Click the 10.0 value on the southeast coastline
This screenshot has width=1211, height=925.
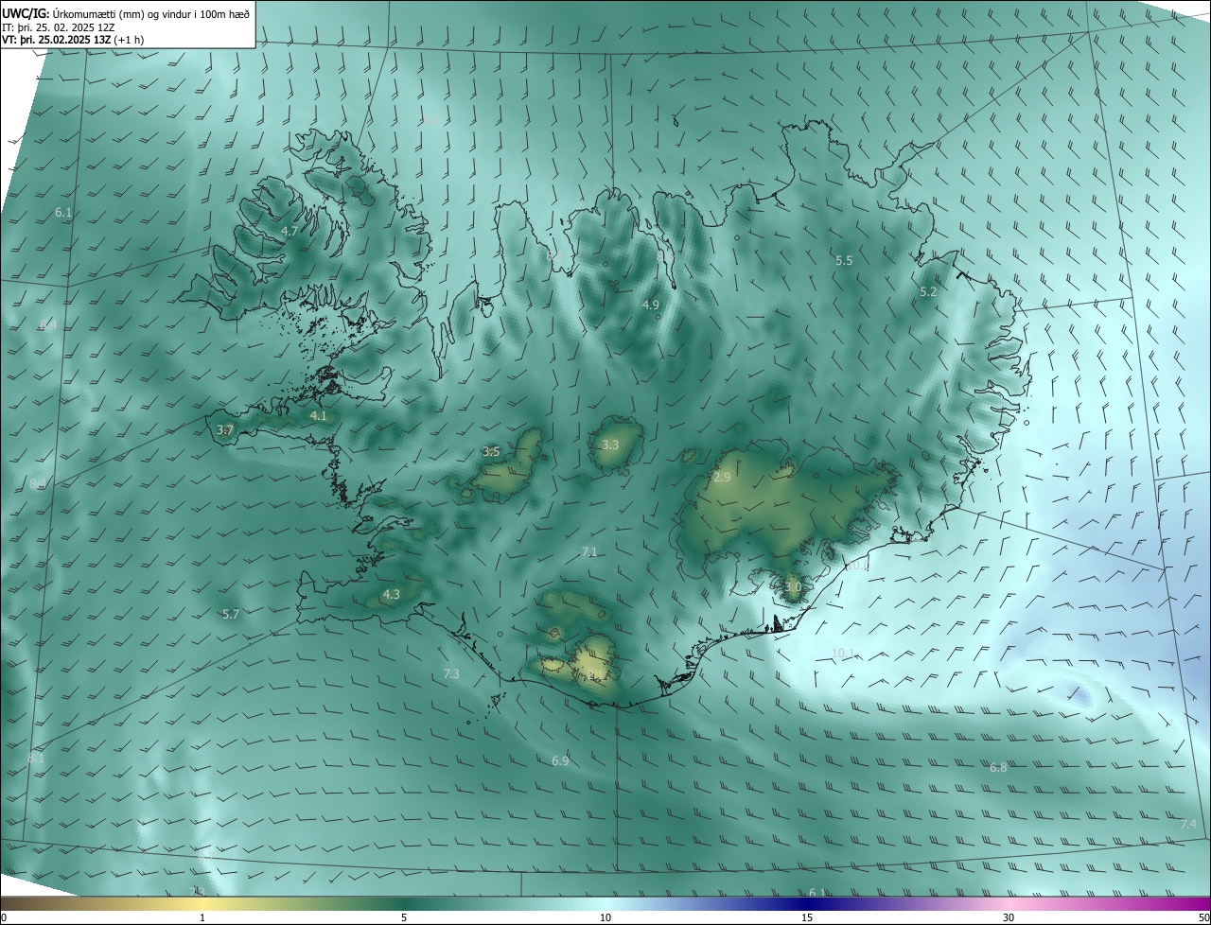point(857,566)
